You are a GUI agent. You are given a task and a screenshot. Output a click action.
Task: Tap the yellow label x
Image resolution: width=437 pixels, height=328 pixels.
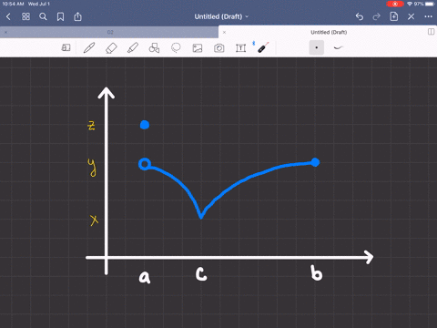(94, 220)
